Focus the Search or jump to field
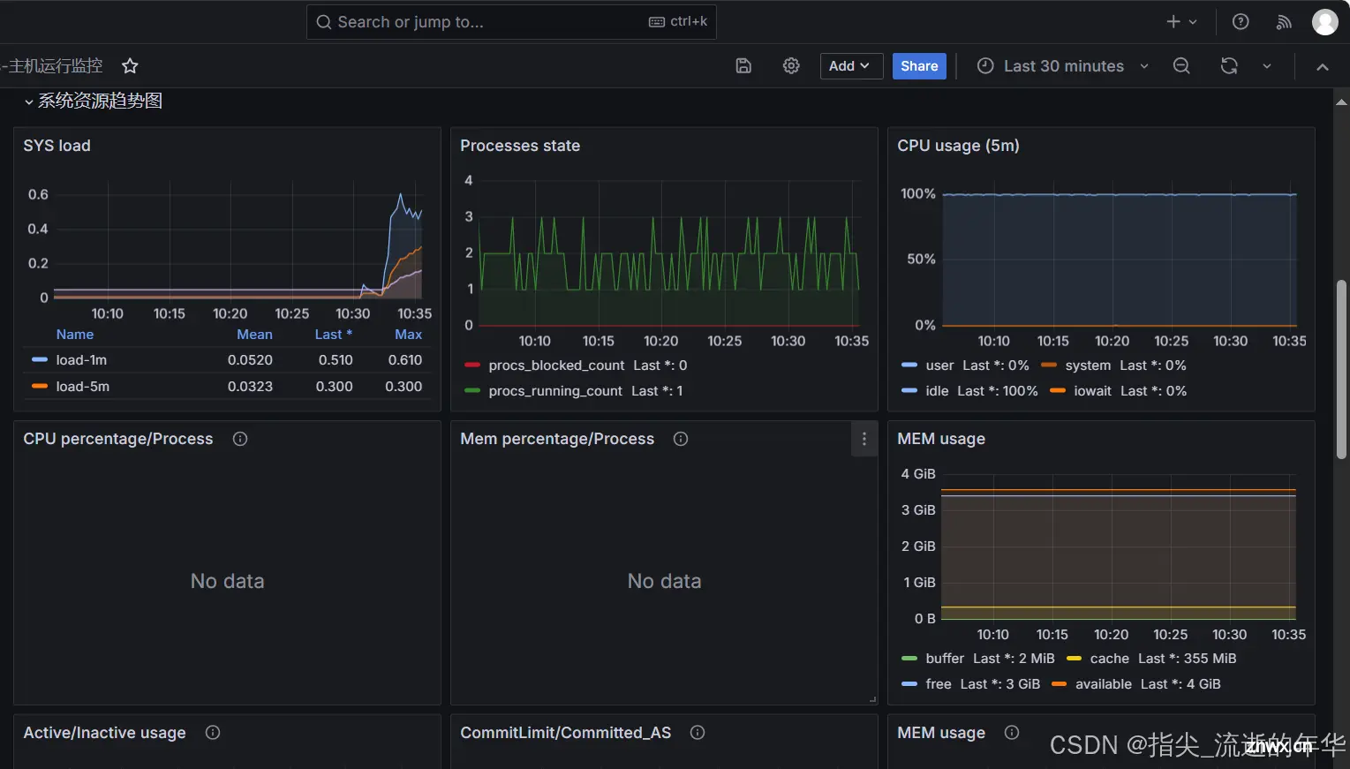This screenshot has width=1350, height=769. 511,22
